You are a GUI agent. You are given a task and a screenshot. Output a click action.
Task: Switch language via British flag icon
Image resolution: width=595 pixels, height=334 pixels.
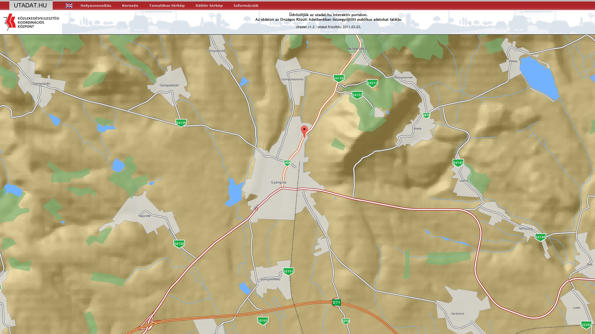coord(69,6)
